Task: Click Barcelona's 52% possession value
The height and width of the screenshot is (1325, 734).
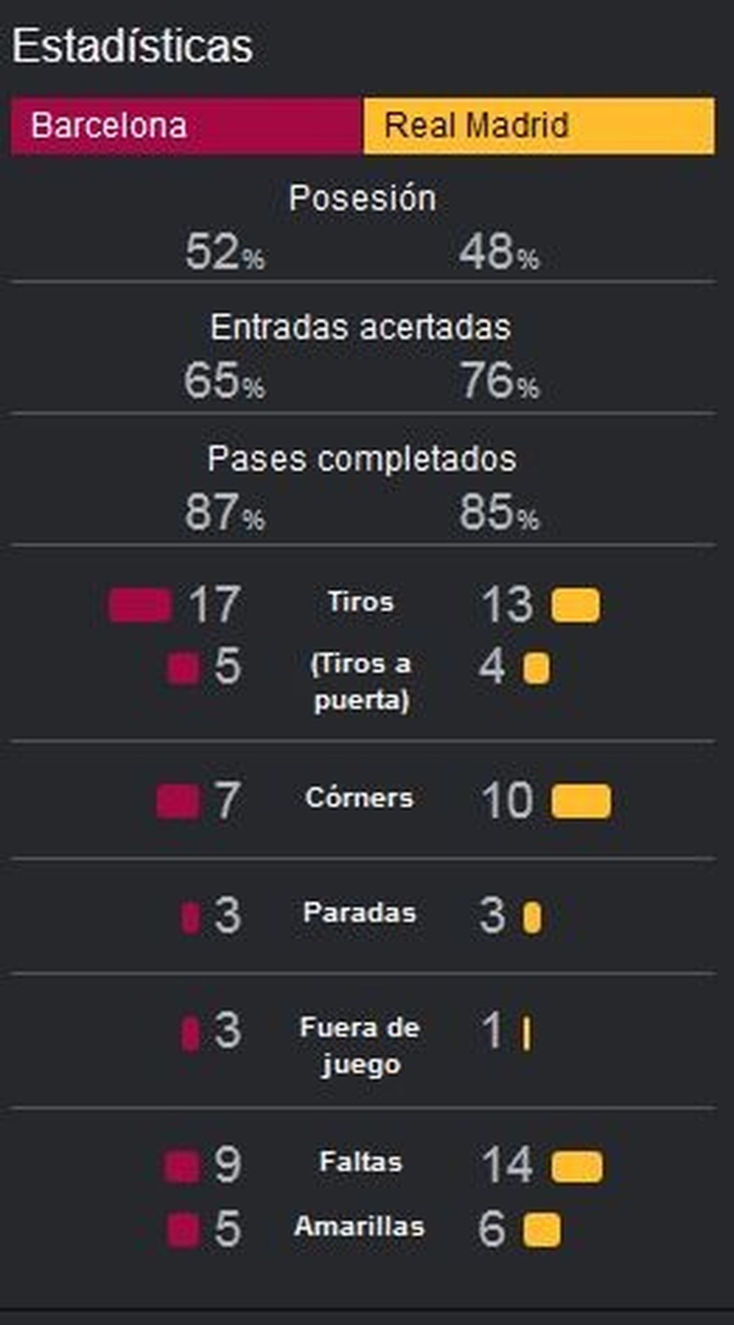Action: tap(225, 252)
